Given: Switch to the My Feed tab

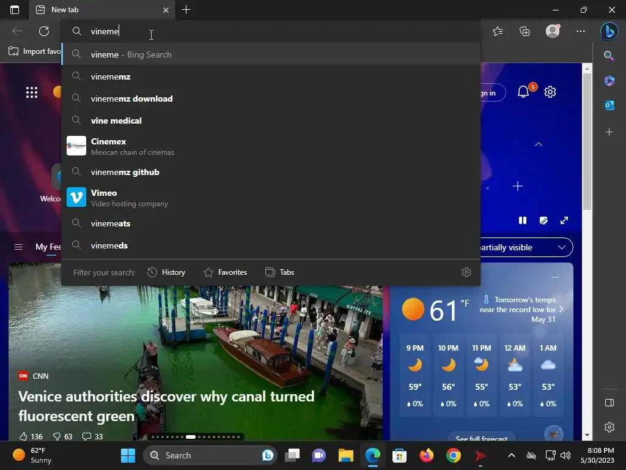Looking at the screenshot, I should 48,247.
